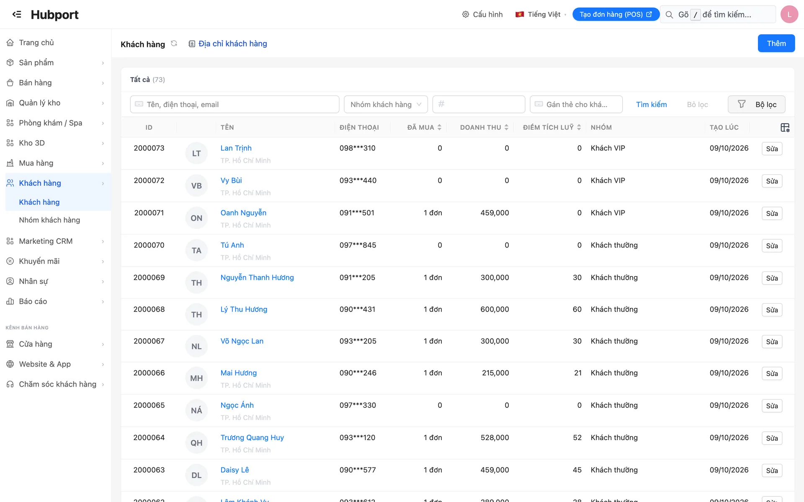Click the Mua hàng icon in sidebar
Screen dimensions: 804x502
tap(10, 163)
